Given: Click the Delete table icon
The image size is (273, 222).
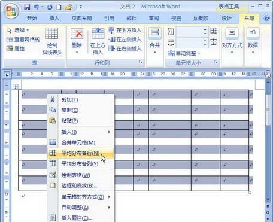Looking at the screenshot, I should click(x=77, y=34).
